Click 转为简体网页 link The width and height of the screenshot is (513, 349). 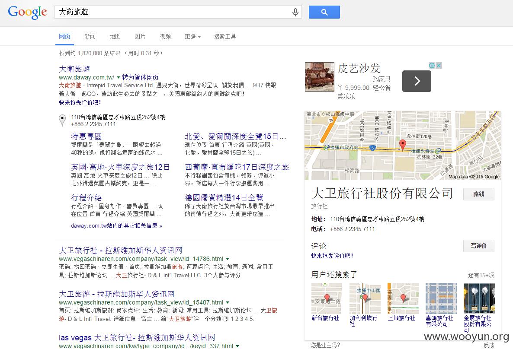pos(140,77)
